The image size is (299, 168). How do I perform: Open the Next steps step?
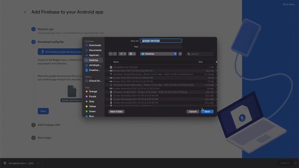tap(44, 138)
